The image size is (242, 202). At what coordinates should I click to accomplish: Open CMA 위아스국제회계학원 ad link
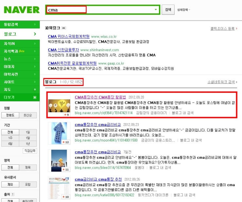click(69, 36)
